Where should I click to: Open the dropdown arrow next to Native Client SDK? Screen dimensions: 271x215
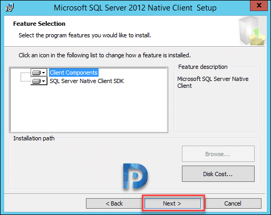coord(44,81)
